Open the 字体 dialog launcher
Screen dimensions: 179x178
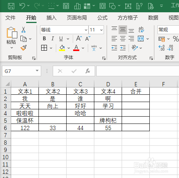click(104, 58)
